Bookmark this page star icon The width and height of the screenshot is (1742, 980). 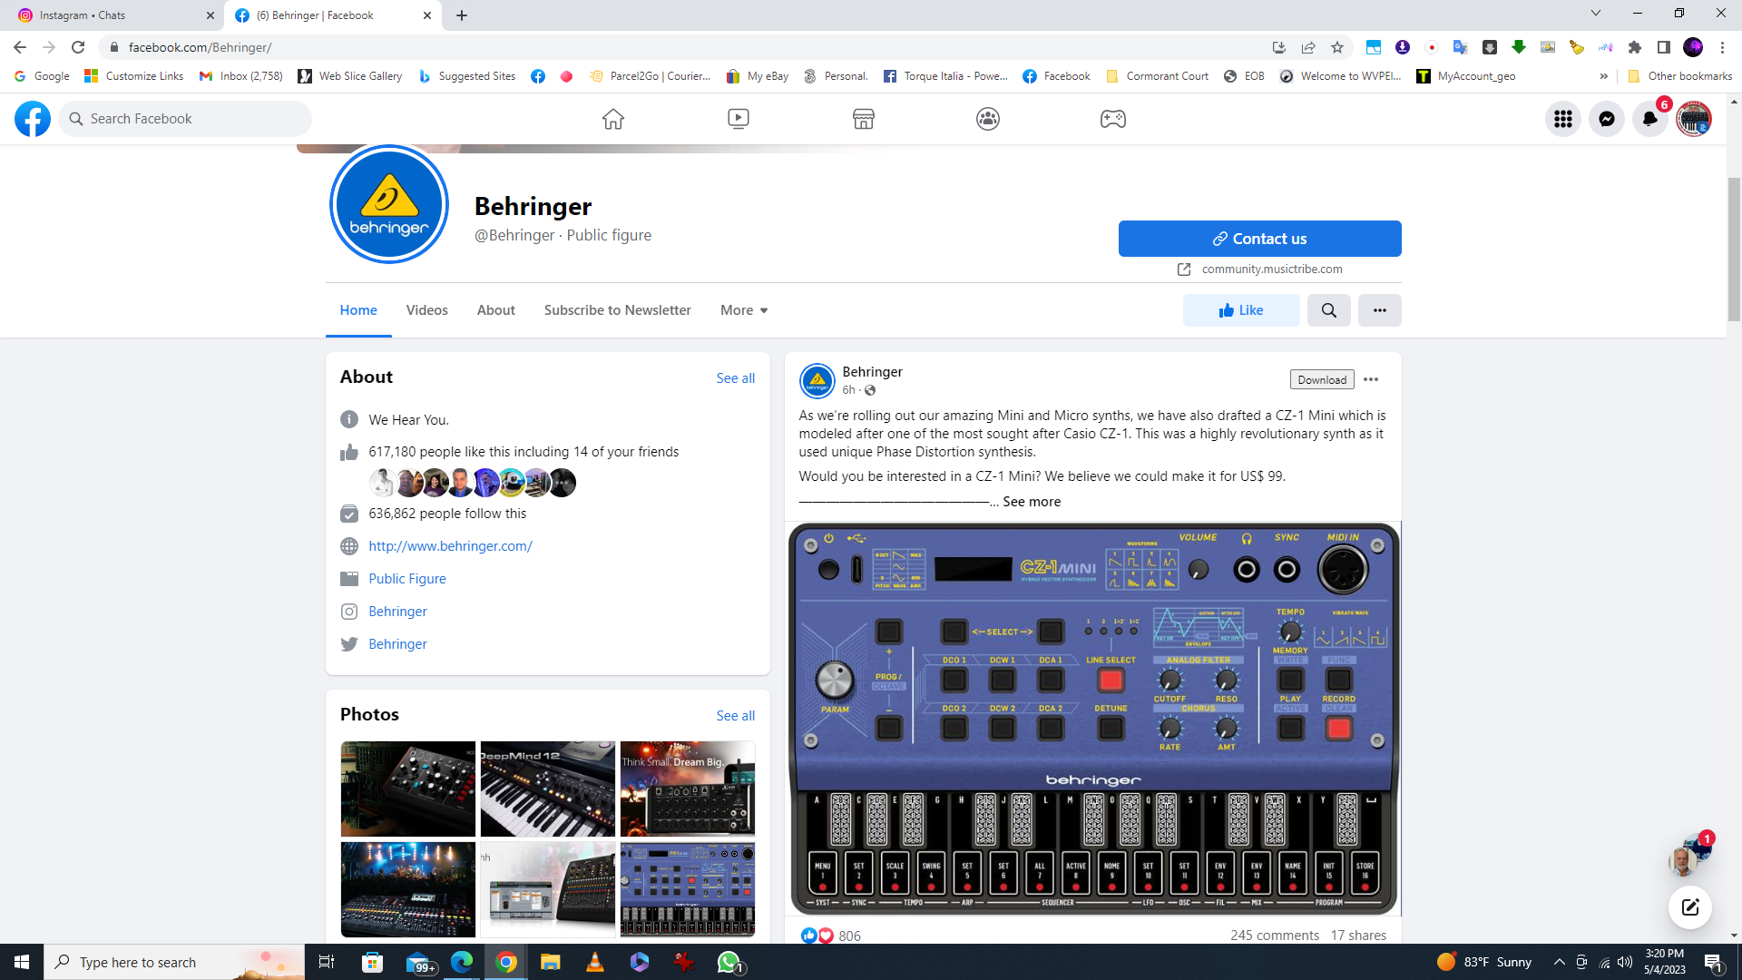pyautogui.click(x=1336, y=47)
